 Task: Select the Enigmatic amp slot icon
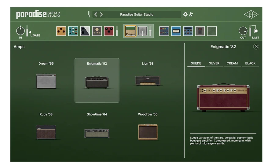[130, 31]
